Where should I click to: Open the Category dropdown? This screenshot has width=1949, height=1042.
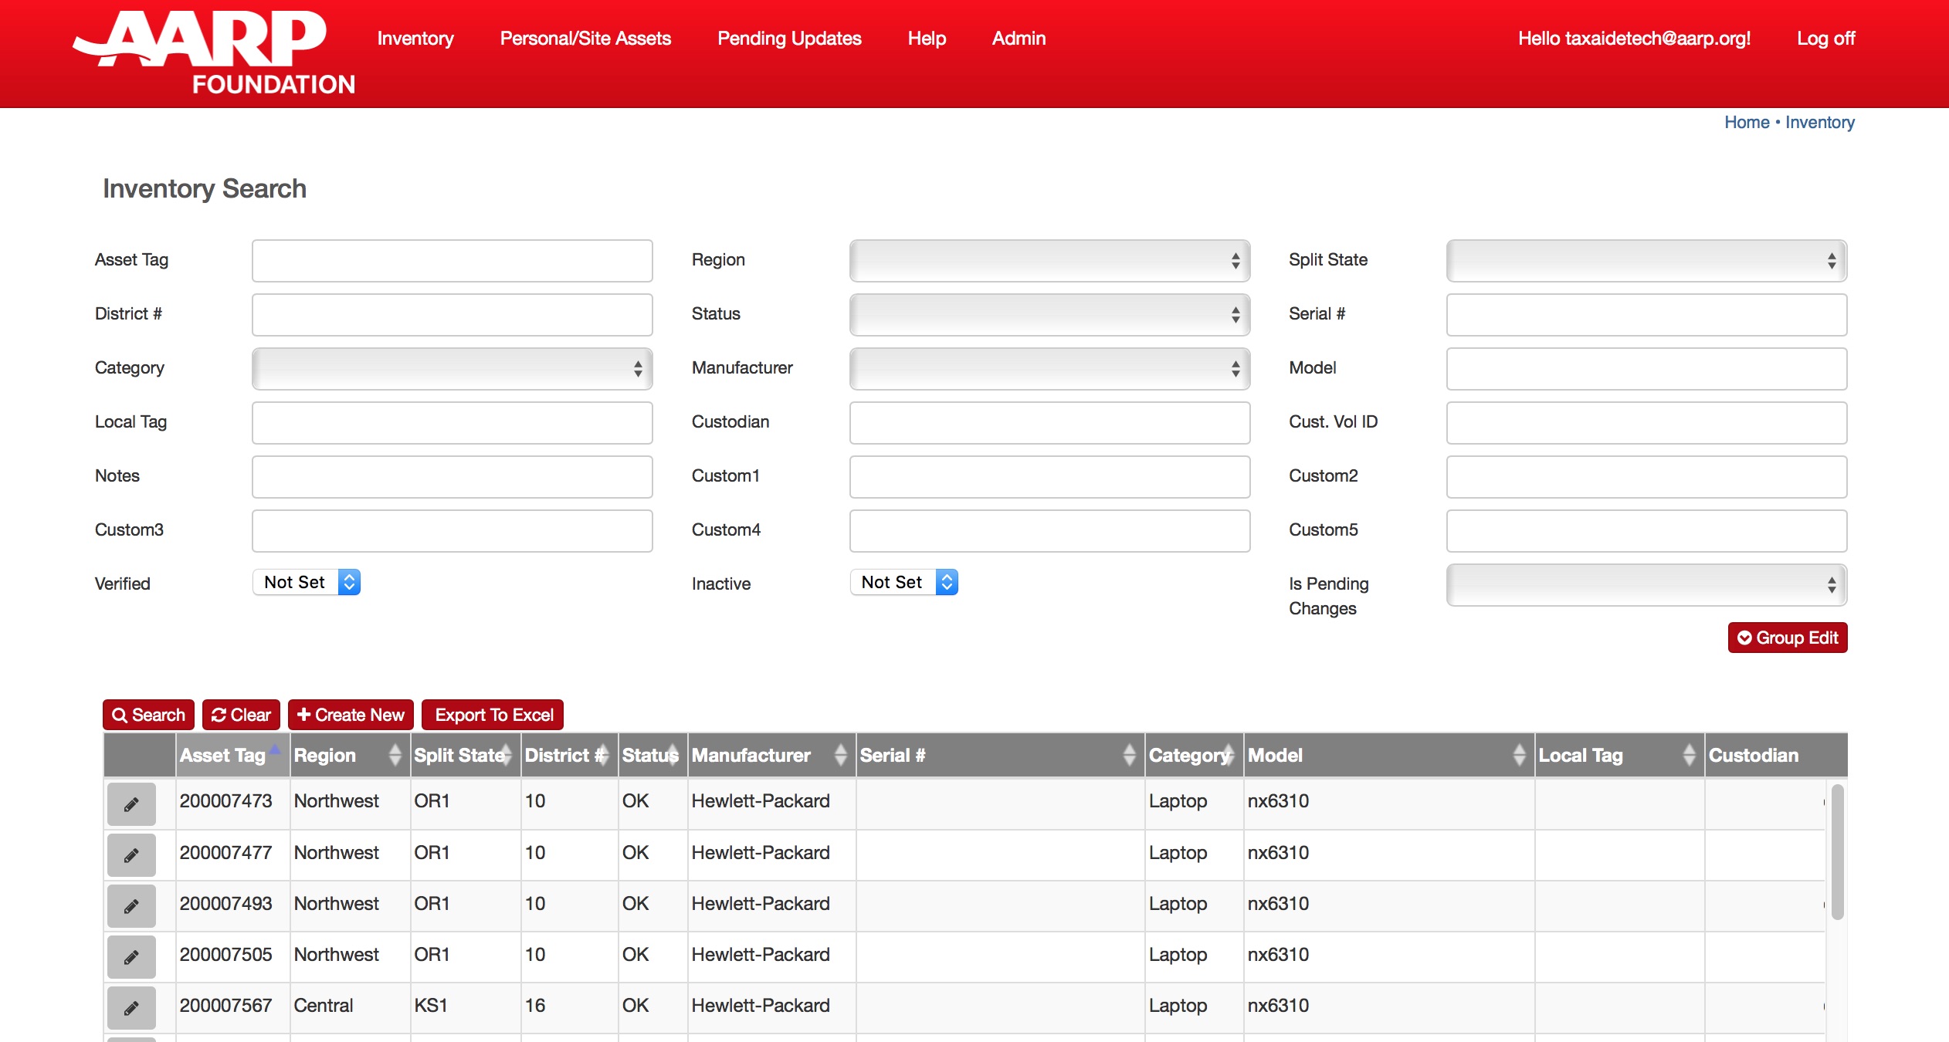coord(453,369)
